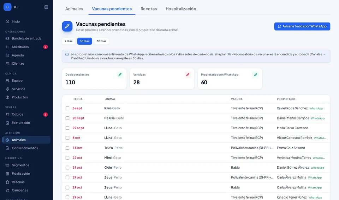
Task: Click Solicitudes red badge 2
Action: click(x=46, y=47)
